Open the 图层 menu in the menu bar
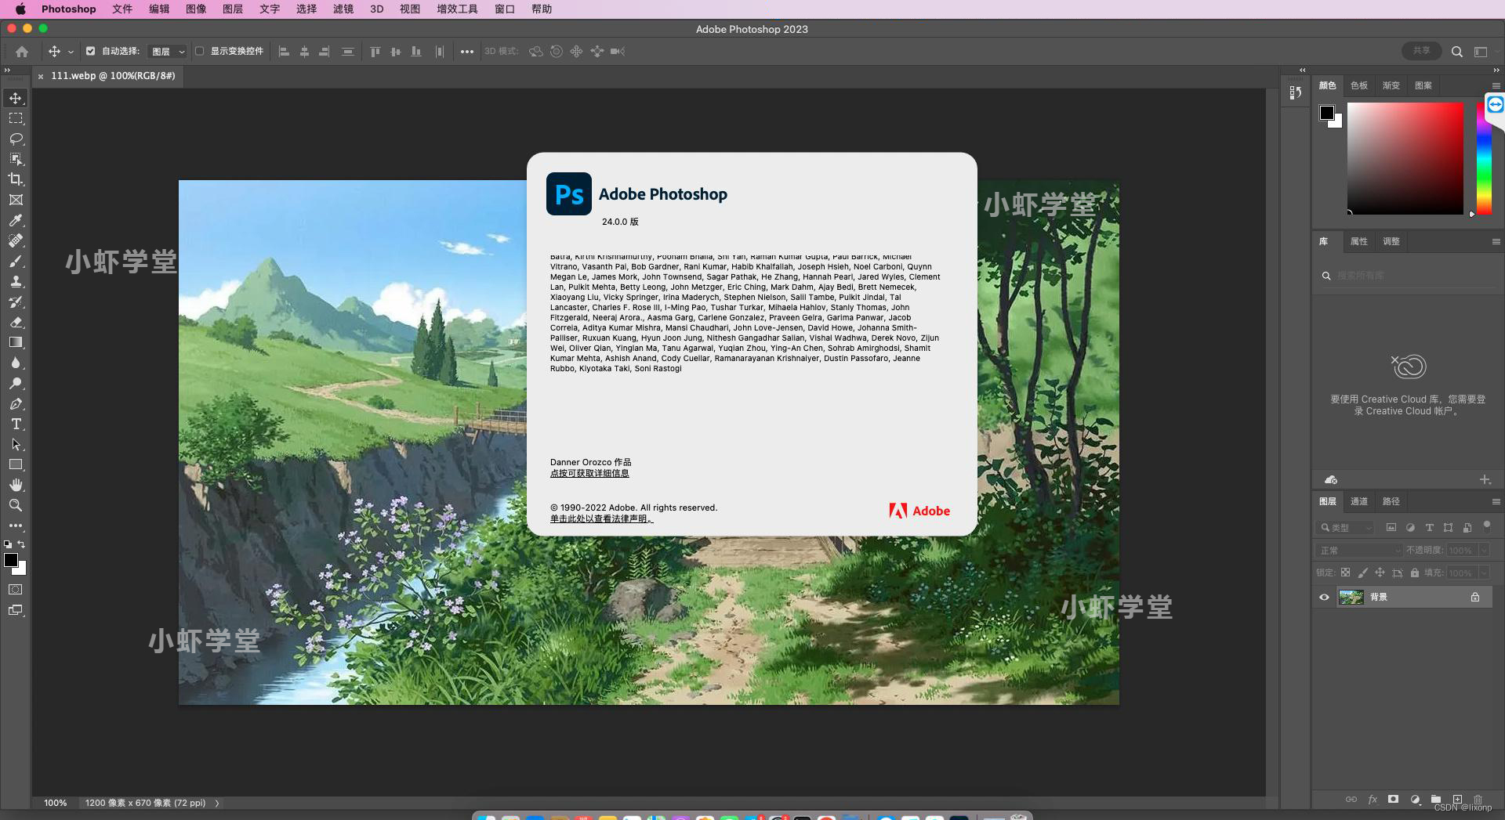The image size is (1505, 820). [233, 9]
